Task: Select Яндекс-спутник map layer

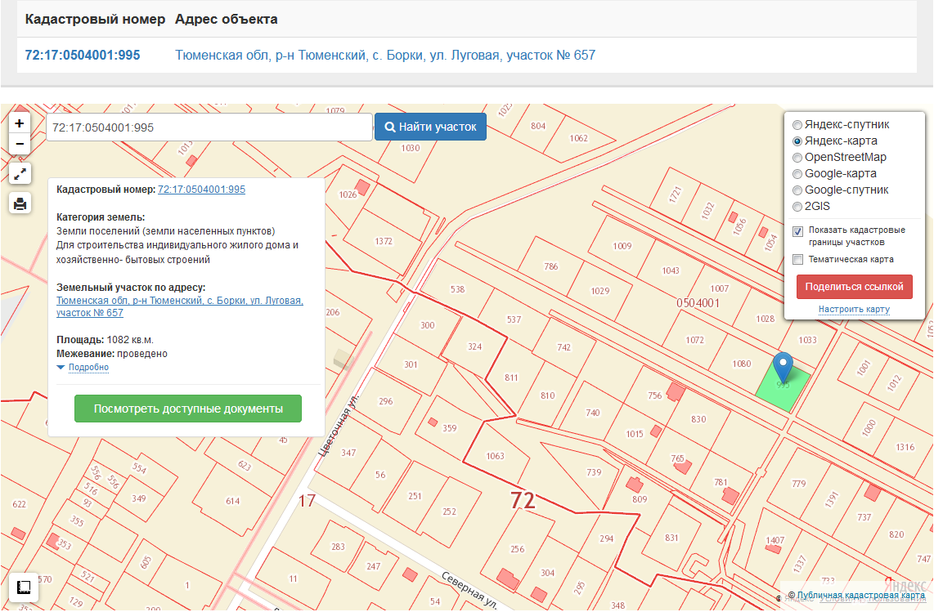Action: pos(797,125)
